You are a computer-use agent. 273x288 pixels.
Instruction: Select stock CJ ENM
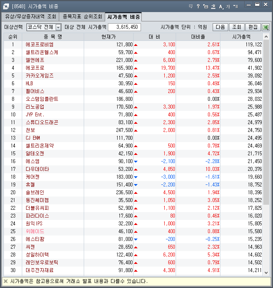[x=33, y=138]
